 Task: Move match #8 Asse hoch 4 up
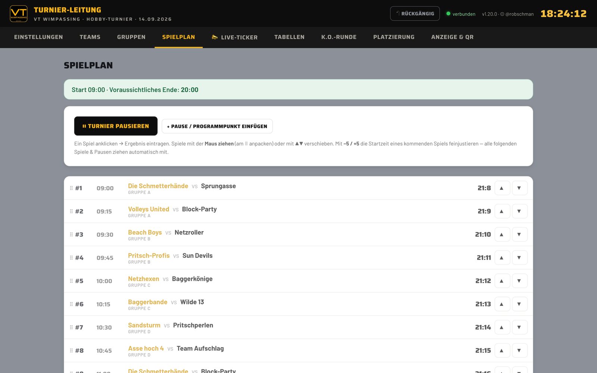502,350
